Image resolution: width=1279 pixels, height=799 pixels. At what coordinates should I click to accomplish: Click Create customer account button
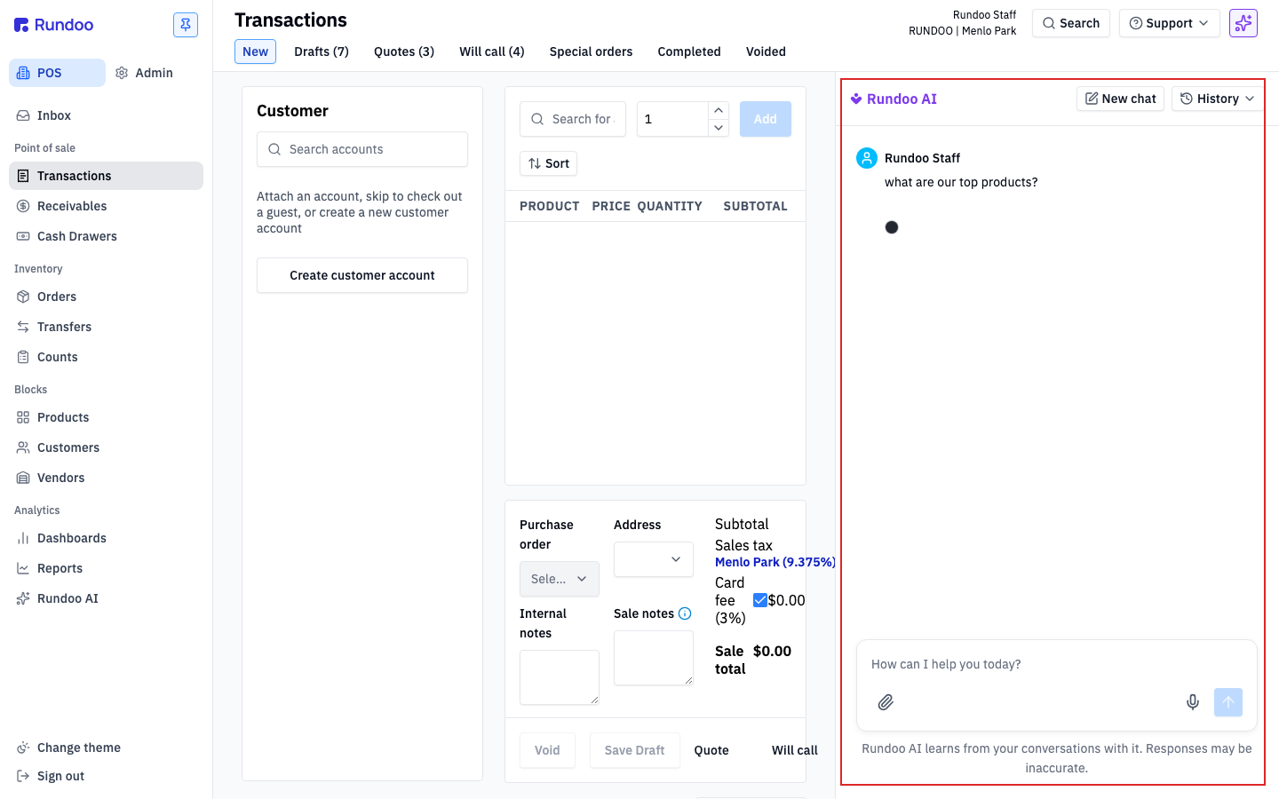point(362,275)
